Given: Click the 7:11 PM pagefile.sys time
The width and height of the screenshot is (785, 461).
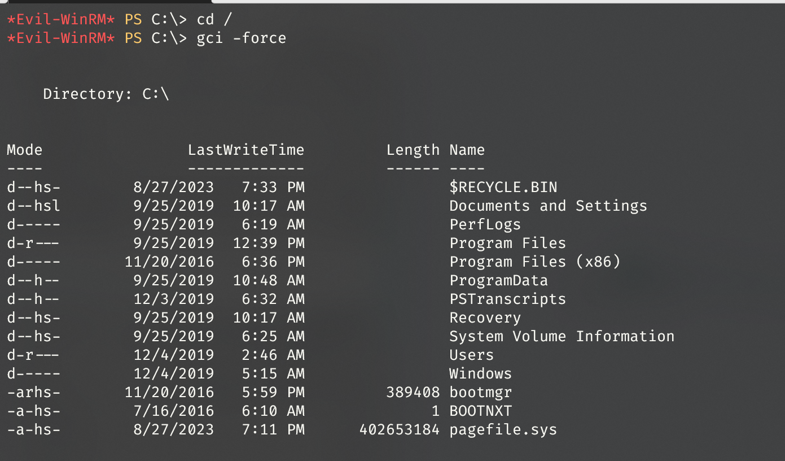Looking at the screenshot, I should pyautogui.click(x=273, y=429).
